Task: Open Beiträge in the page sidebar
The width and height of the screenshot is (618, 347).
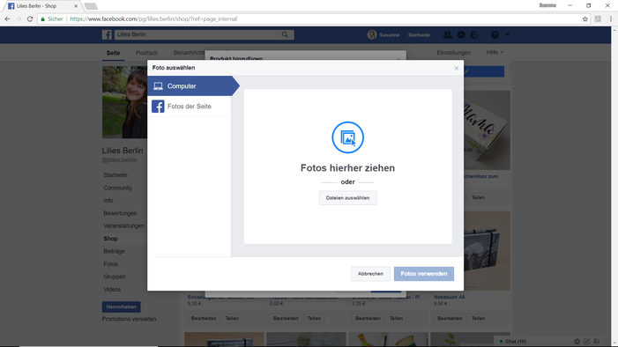Action: tap(114, 251)
